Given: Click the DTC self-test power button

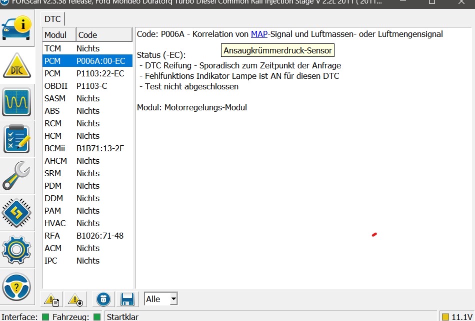Looking at the screenshot, I should pos(75,300).
